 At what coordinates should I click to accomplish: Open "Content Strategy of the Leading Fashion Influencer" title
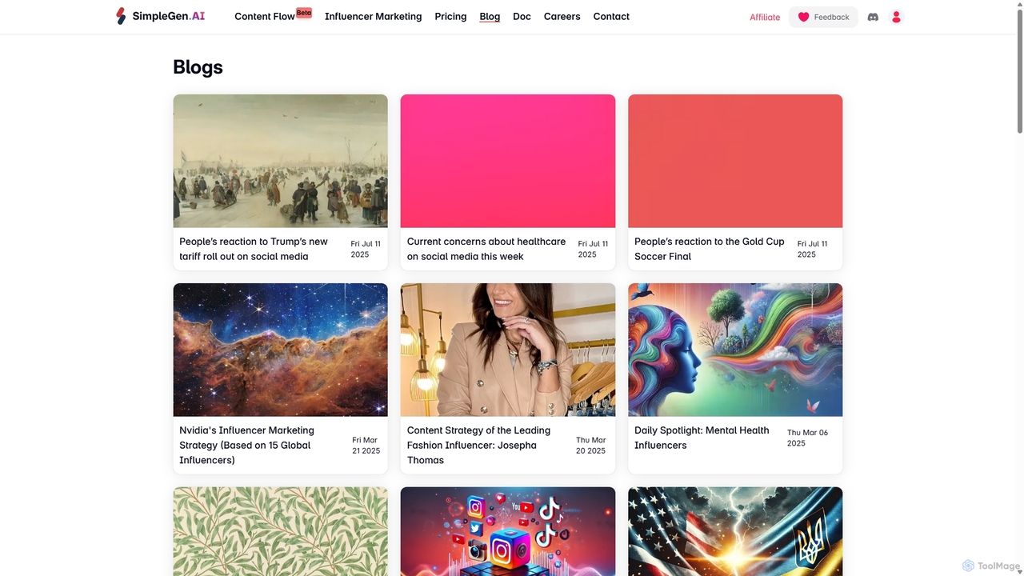(x=478, y=445)
